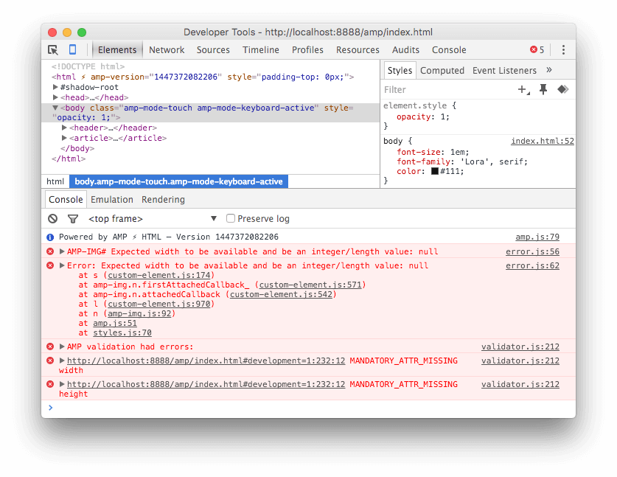Screen dimensions: 617x477
Task: Click the animations diamond icon in Styles
Action: click(x=562, y=90)
